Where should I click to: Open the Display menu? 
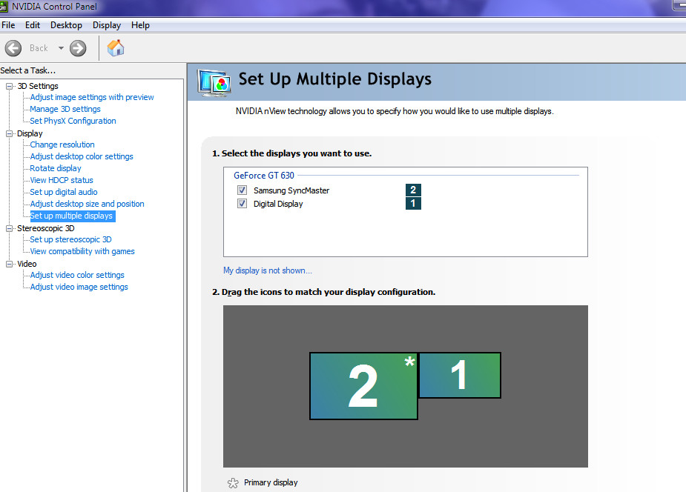107,25
